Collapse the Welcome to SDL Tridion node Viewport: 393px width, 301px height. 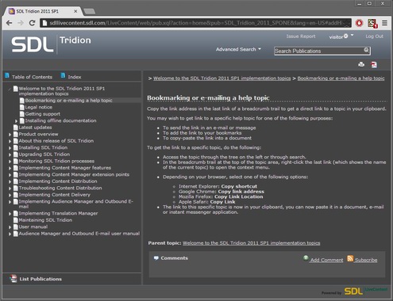(10, 89)
